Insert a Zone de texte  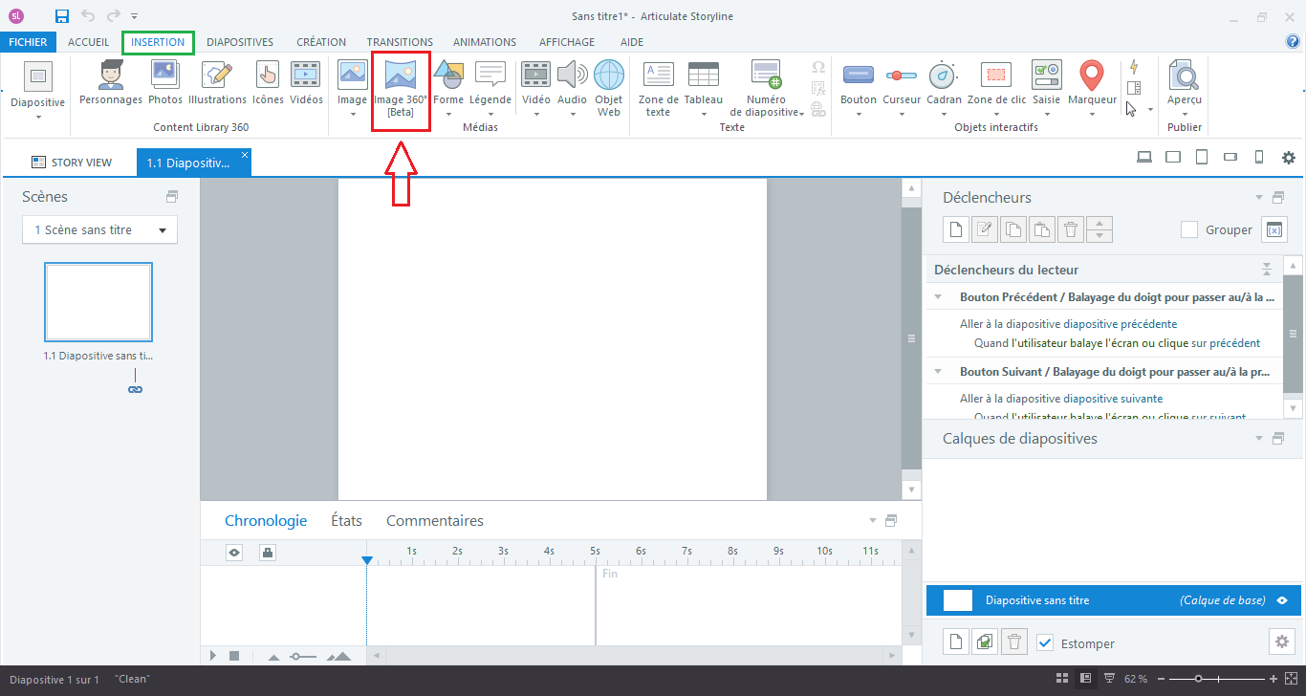tap(659, 88)
